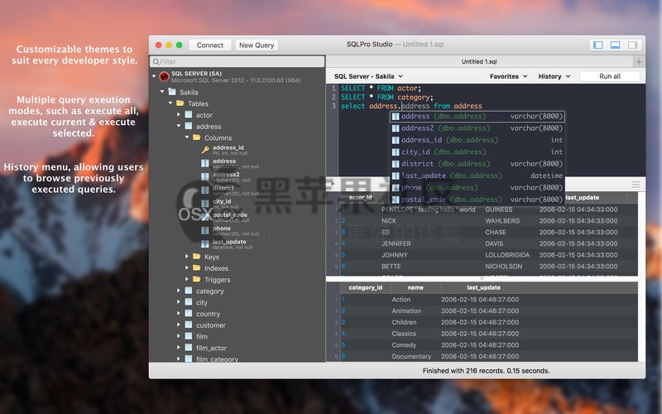662x414 pixels.
Task: Click the Triggers folder icon
Action: coord(197,279)
